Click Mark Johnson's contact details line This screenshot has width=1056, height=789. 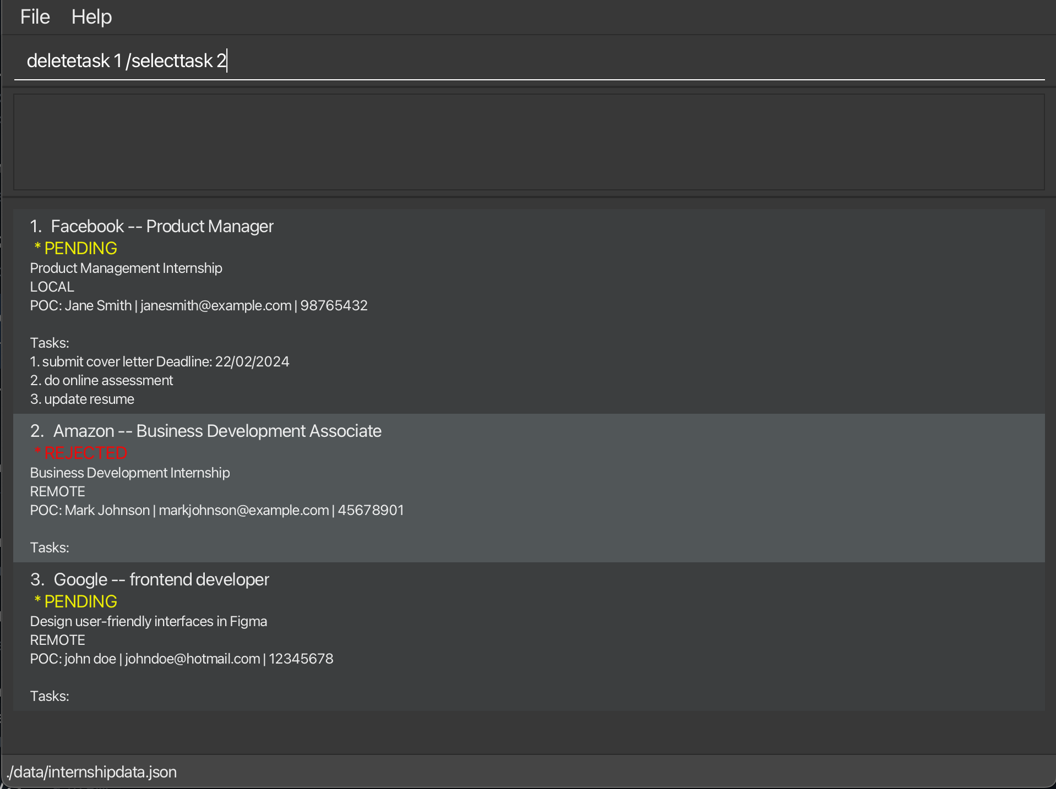(x=217, y=510)
